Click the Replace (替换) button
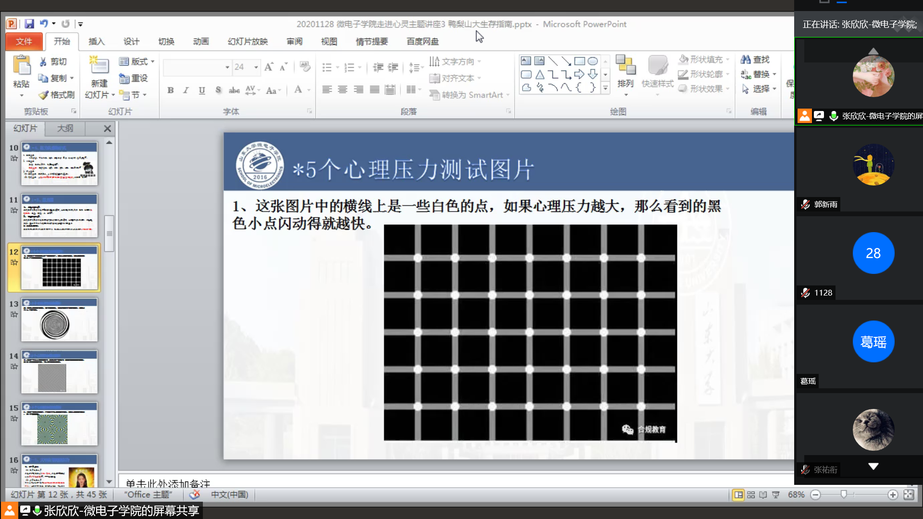The width and height of the screenshot is (923, 519). [x=759, y=74]
